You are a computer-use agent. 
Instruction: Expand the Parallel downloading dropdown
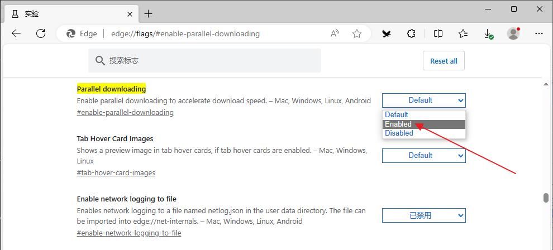[423, 100]
